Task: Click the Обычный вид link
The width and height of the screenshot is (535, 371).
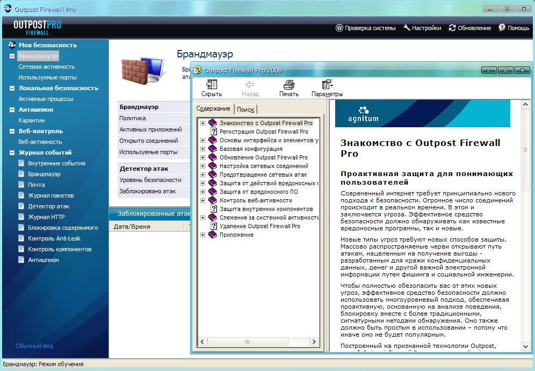Action: (x=34, y=346)
